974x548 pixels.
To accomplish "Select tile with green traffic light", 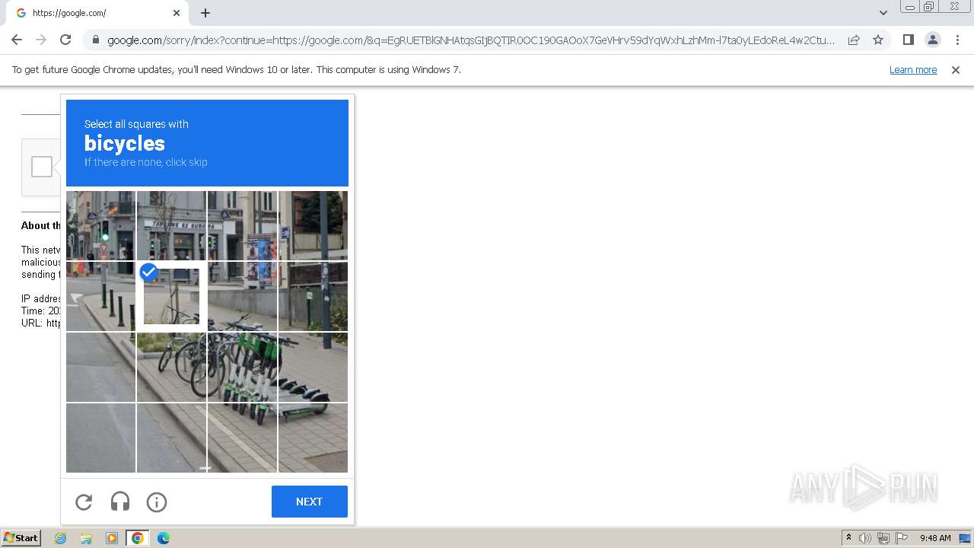I will [x=100, y=225].
